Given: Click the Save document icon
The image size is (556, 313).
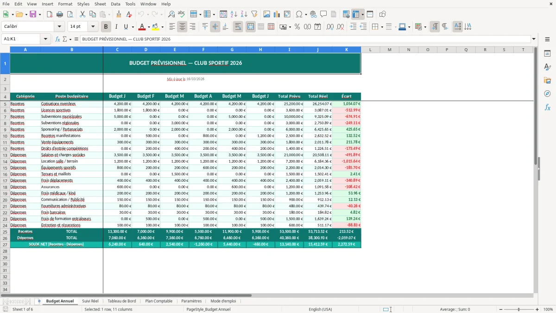Looking at the screenshot, I should tap(33, 14).
